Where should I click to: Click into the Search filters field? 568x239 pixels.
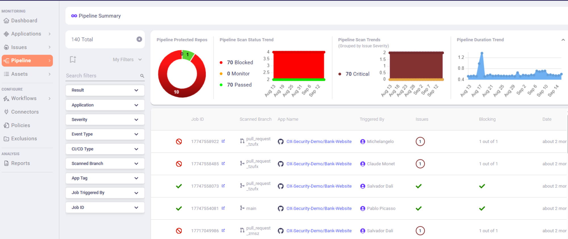[x=102, y=76]
